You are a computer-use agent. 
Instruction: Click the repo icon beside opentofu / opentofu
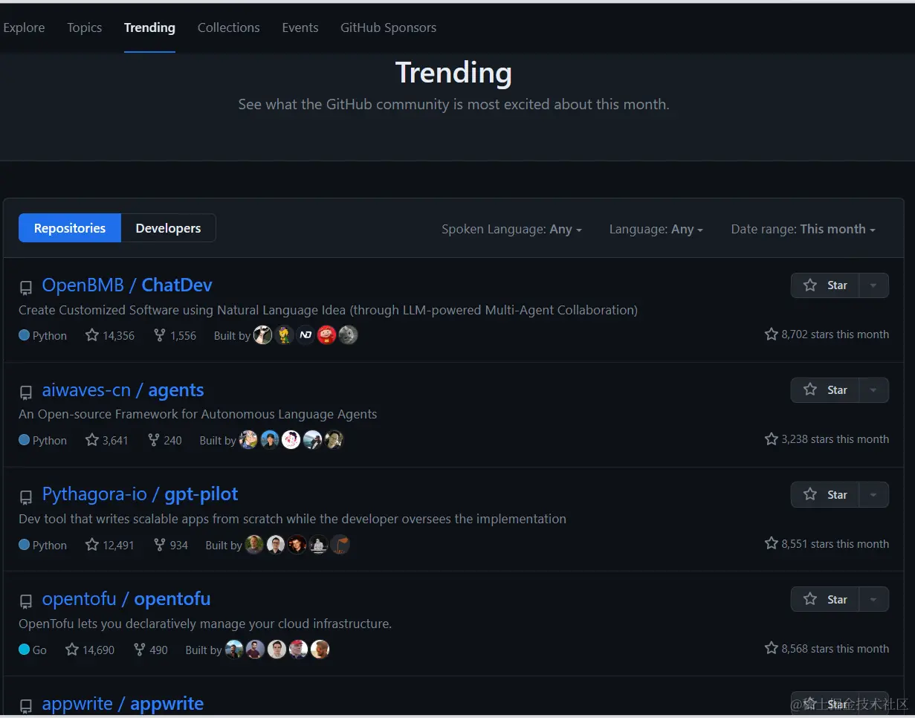tap(26, 602)
